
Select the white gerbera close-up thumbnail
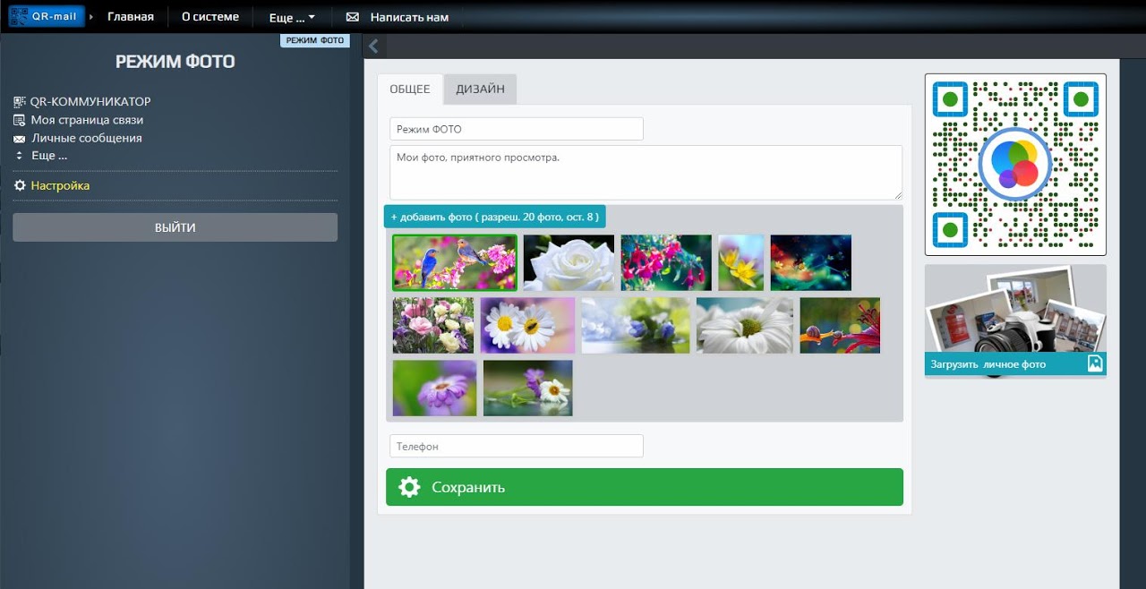[x=745, y=326]
